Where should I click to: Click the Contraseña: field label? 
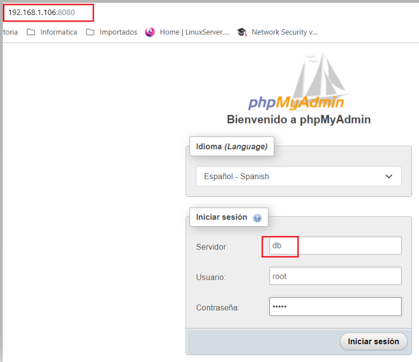(x=217, y=307)
